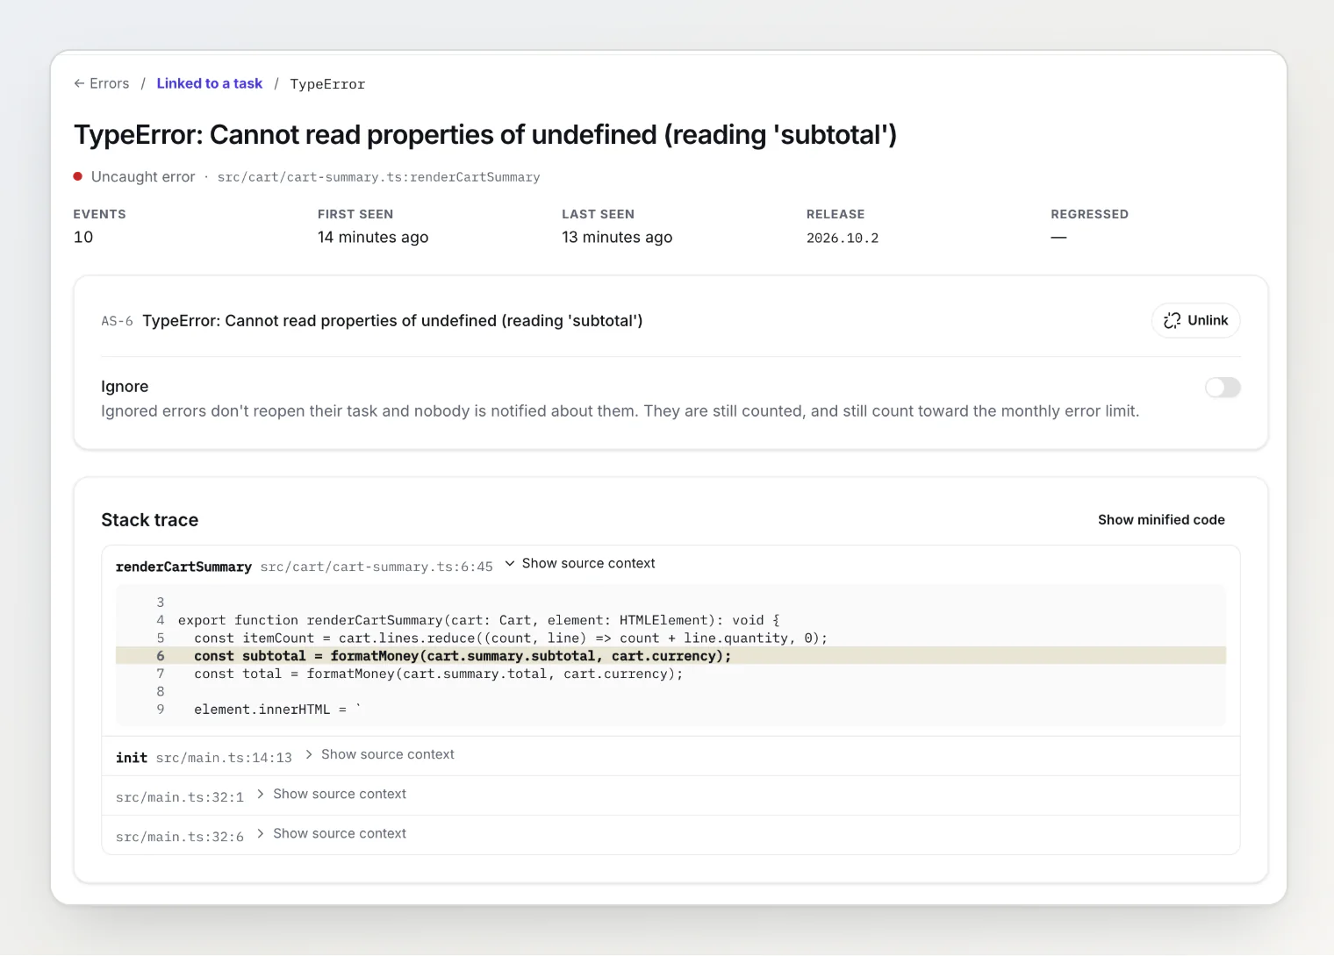Screen dimensions: 1334x956
Task: Open linked task AS-6 title
Action: click(392, 321)
